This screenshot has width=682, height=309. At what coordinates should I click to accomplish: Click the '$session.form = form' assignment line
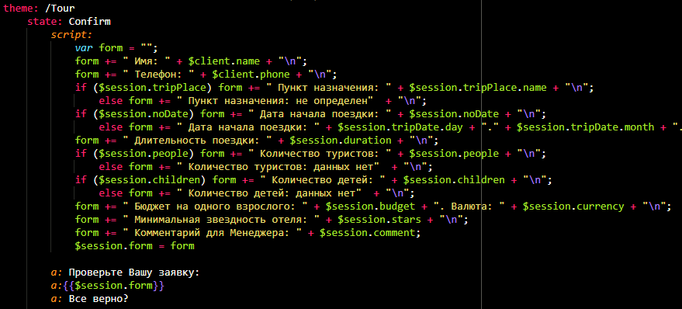(134, 246)
